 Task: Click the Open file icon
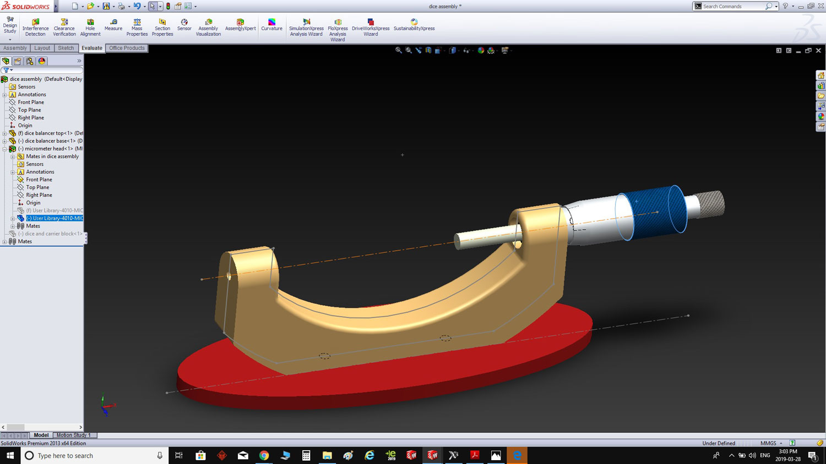90,6
